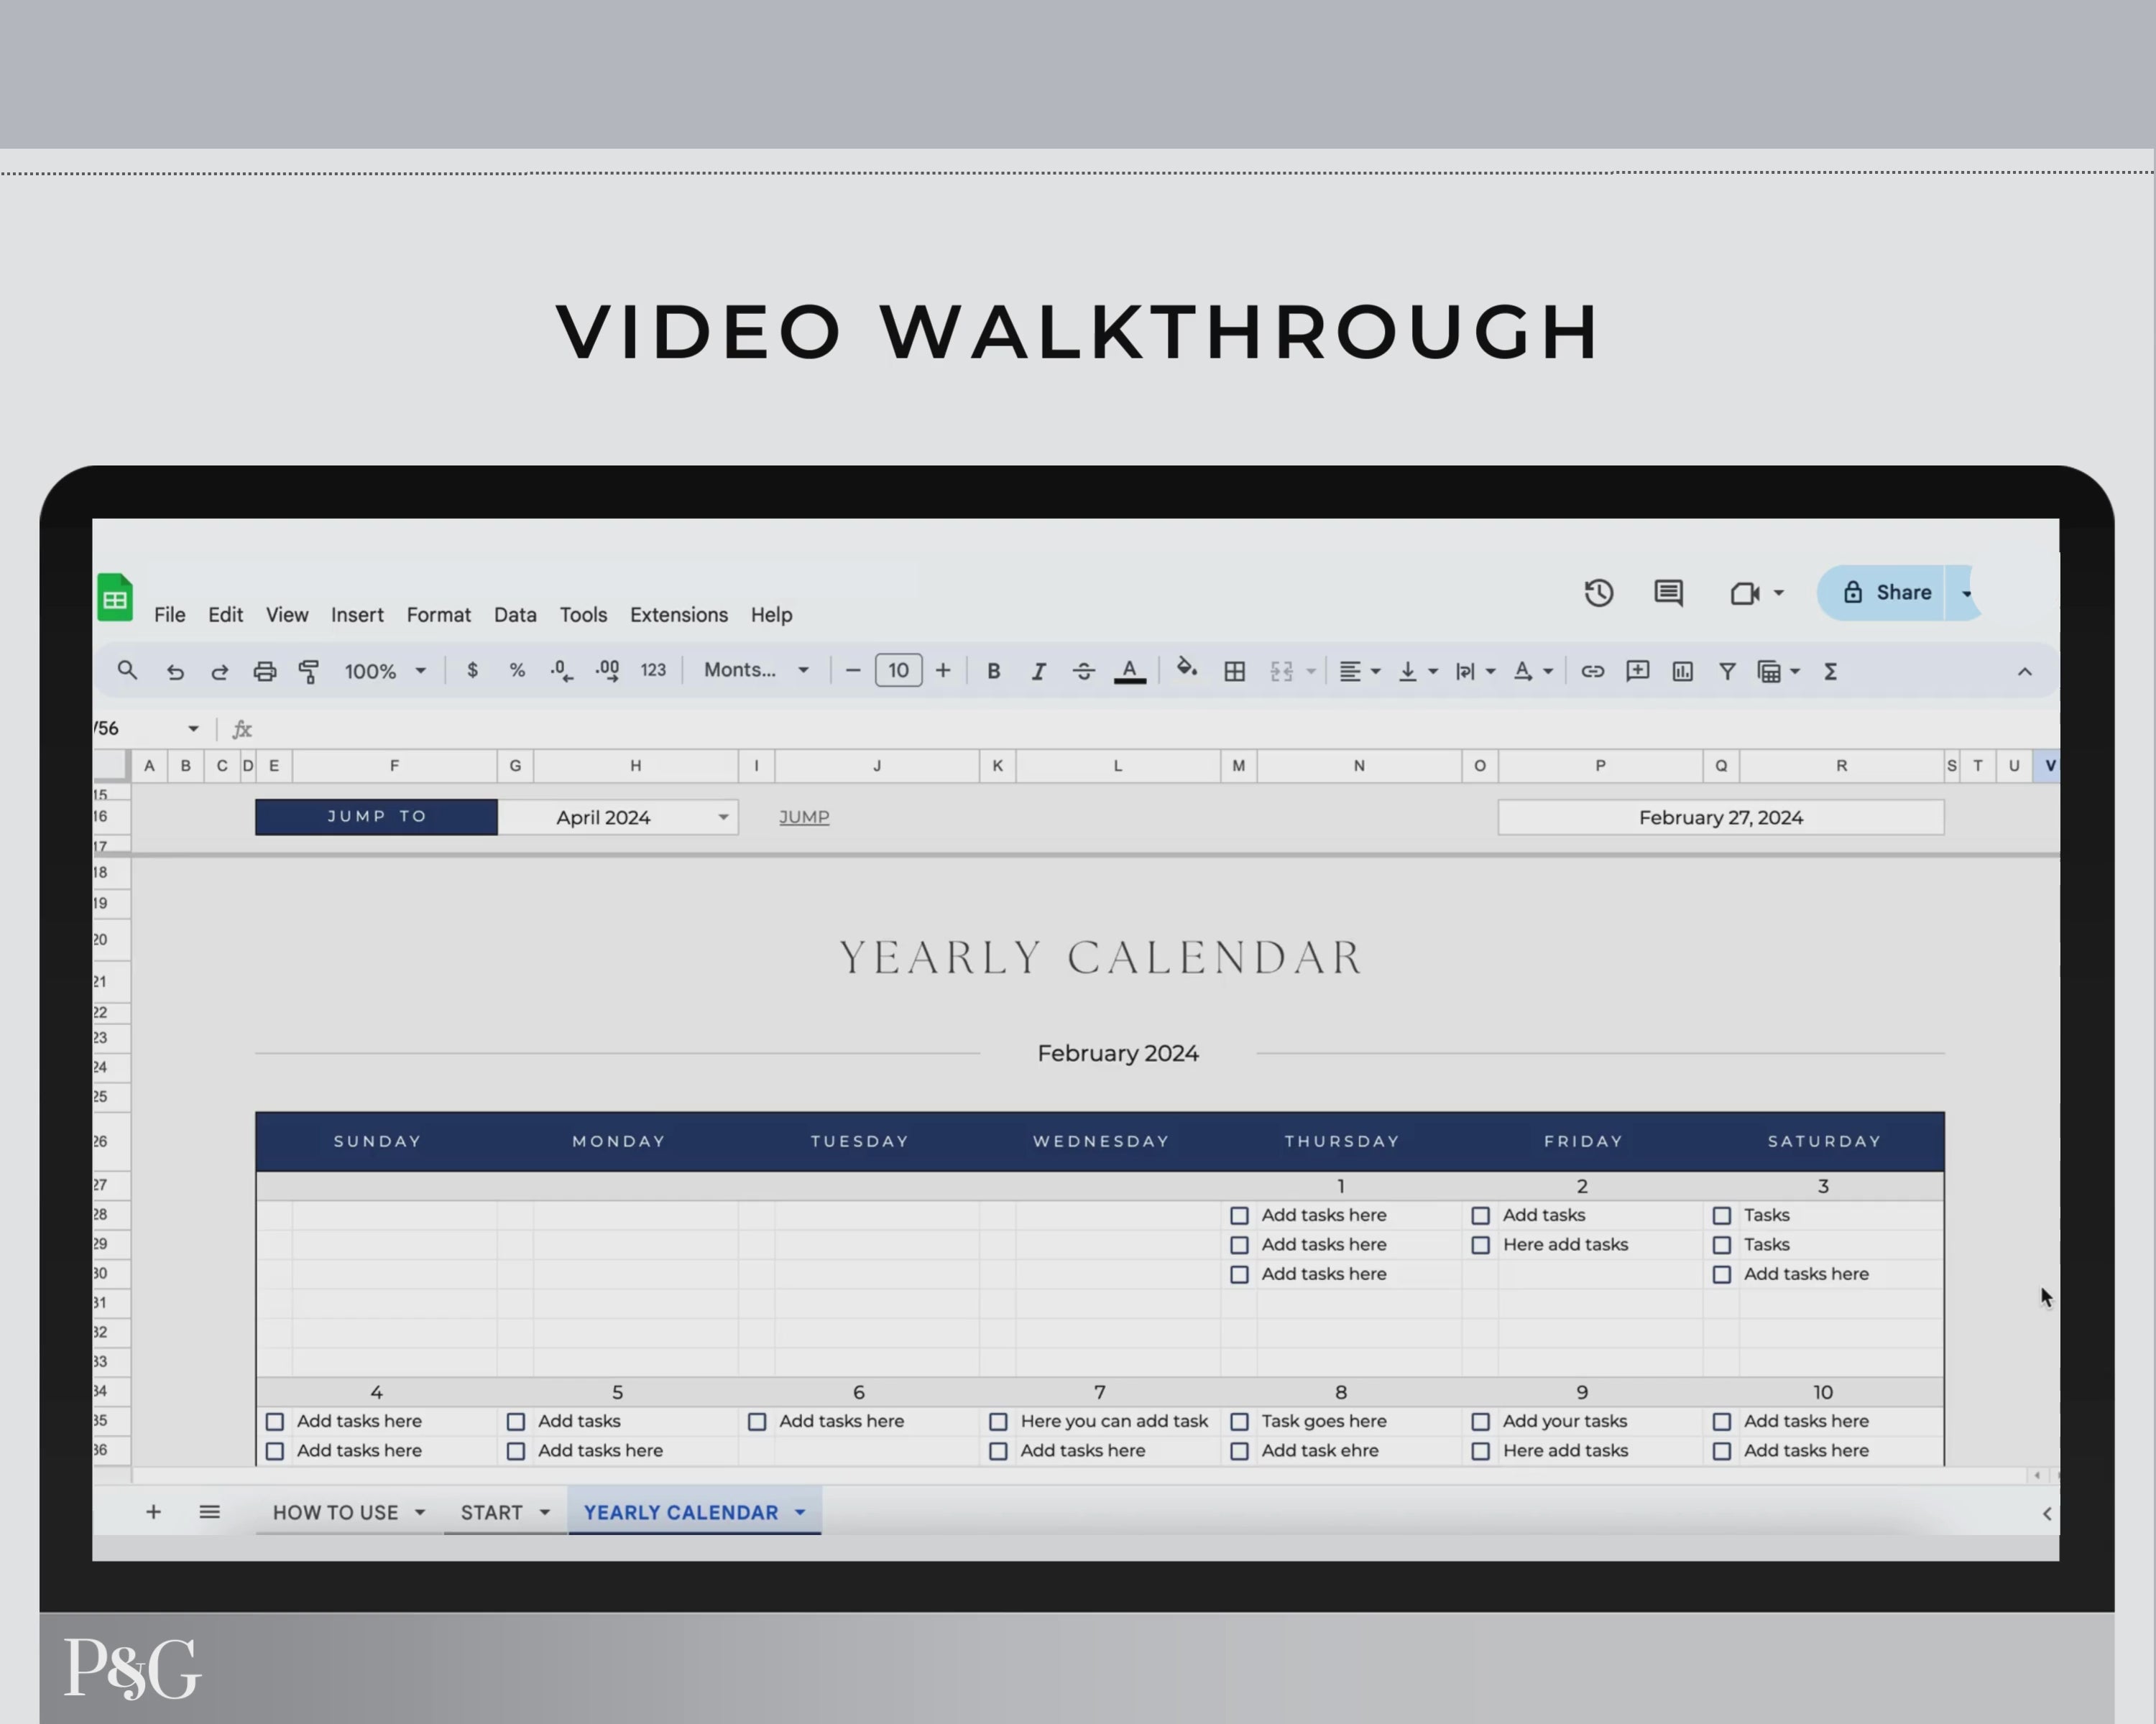2156x1724 pixels.
Task: Tick the 'Task goes here' checkbox
Action: tap(1239, 1421)
